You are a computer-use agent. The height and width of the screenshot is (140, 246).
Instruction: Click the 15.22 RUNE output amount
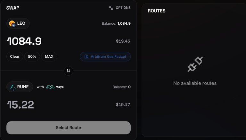coord(20,105)
